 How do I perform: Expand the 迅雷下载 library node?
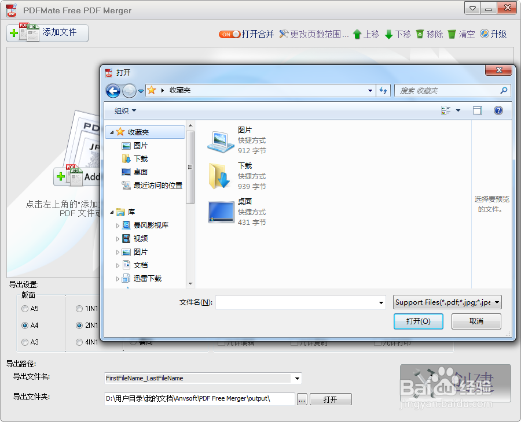(x=118, y=279)
